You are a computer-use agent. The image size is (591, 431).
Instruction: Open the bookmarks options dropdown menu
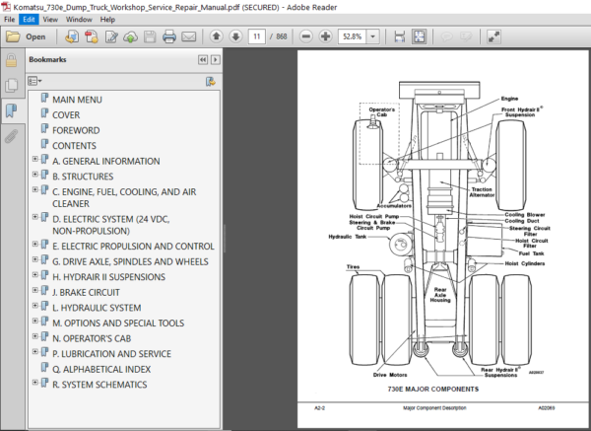(34, 81)
